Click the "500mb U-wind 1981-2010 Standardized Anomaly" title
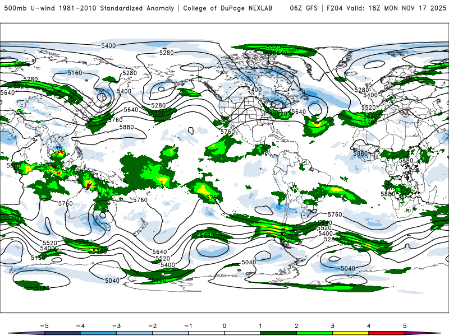449x336 pixels. [89, 8]
